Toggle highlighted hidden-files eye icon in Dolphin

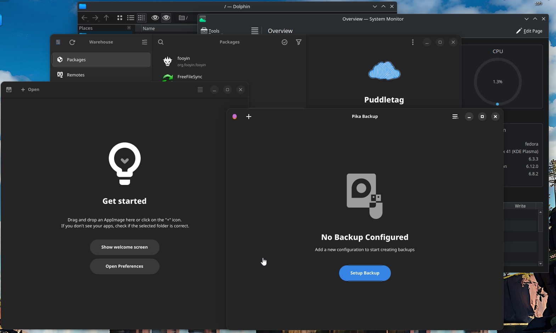click(166, 18)
